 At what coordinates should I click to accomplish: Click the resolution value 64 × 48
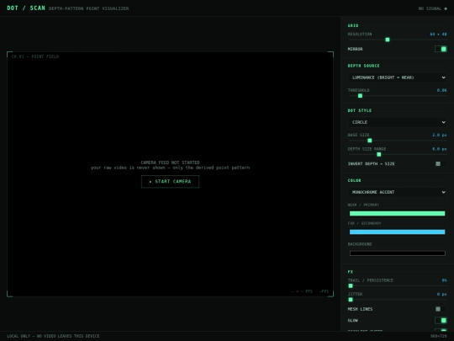click(438, 35)
